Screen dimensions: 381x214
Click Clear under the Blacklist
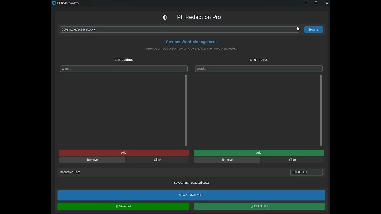tap(157, 160)
